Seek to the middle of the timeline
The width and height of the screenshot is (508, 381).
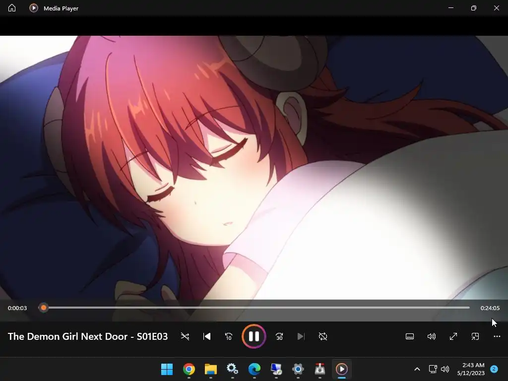(254, 308)
